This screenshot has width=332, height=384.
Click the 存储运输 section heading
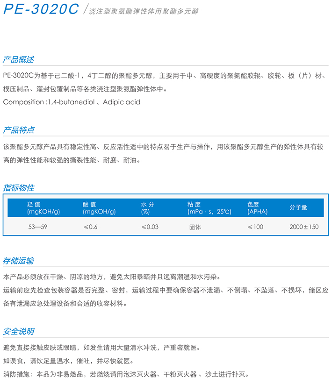[x=19, y=260]
